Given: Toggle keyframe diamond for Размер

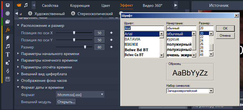Looking at the screenshot, I should [x=111, y=47].
